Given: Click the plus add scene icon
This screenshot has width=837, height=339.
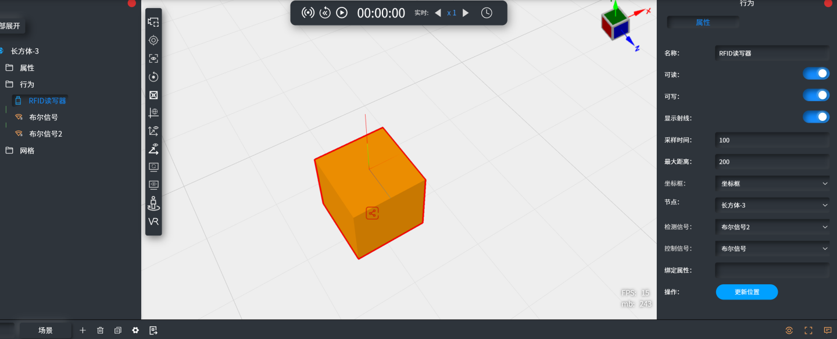Looking at the screenshot, I should pos(83,330).
